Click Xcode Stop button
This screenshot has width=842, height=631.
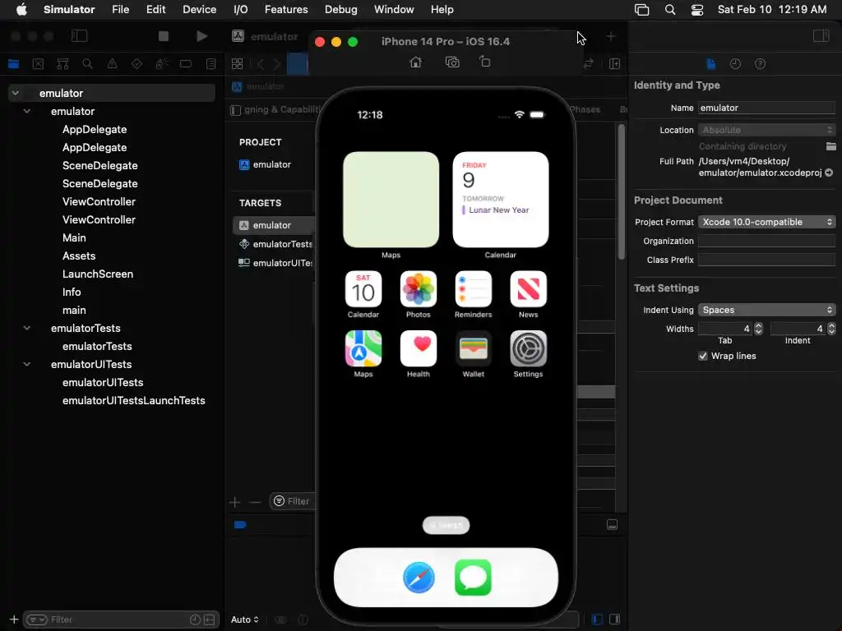164,36
